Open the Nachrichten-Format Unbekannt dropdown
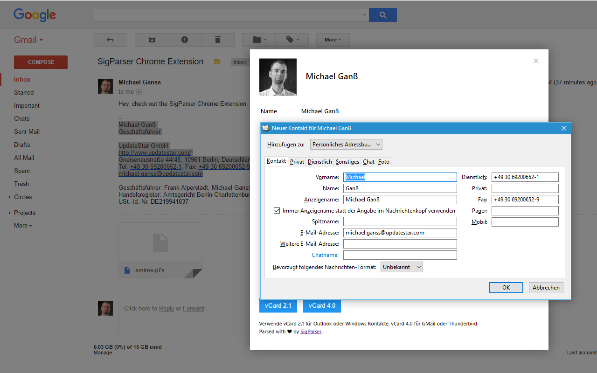The width and height of the screenshot is (597, 373). 401,267
